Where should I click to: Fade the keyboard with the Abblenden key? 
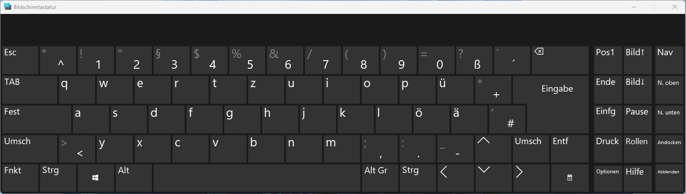tap(668, 178)
